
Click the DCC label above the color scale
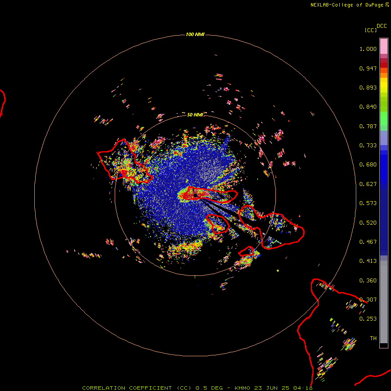[381, 26]
